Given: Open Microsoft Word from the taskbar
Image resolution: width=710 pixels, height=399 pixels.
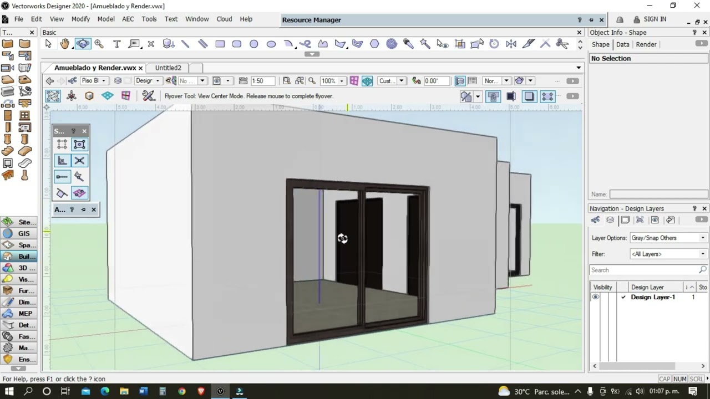Looking at the screenshot, I should 143,391.
